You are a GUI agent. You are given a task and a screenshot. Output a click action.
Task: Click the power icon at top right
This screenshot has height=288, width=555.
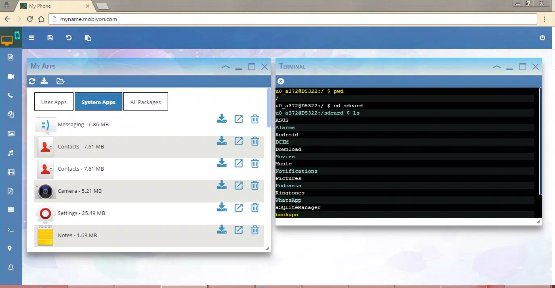[542, 38]
